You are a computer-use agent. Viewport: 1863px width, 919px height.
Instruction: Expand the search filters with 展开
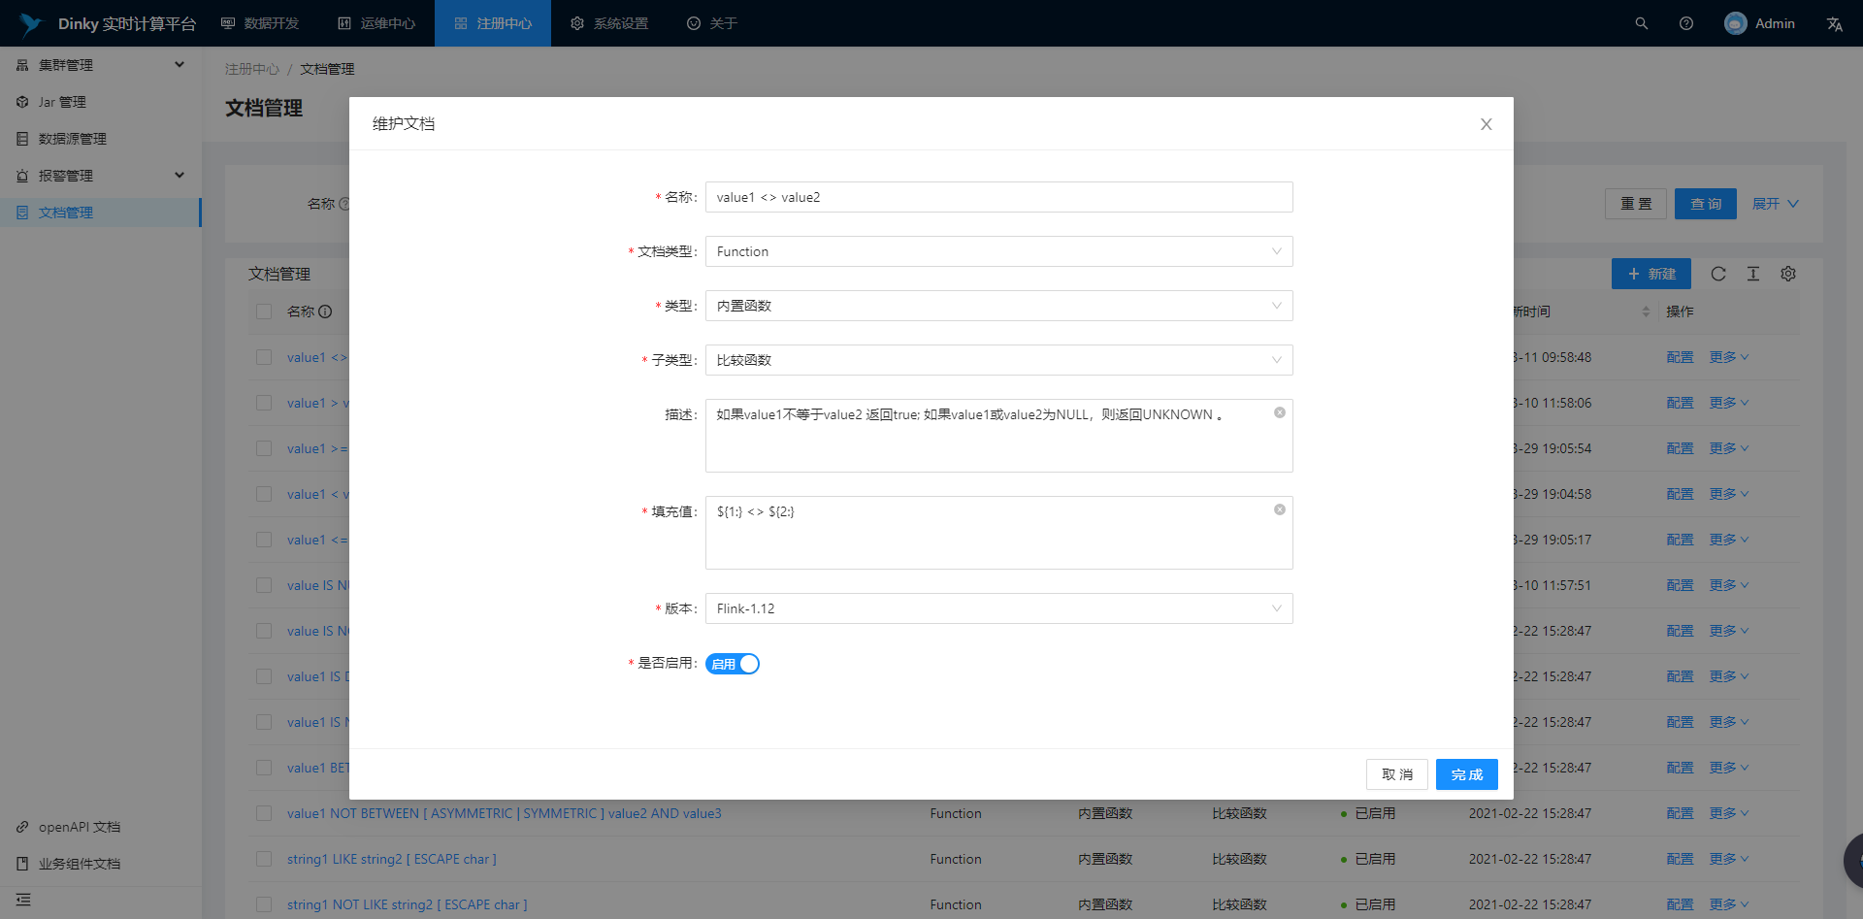[x=1775, y=204]
